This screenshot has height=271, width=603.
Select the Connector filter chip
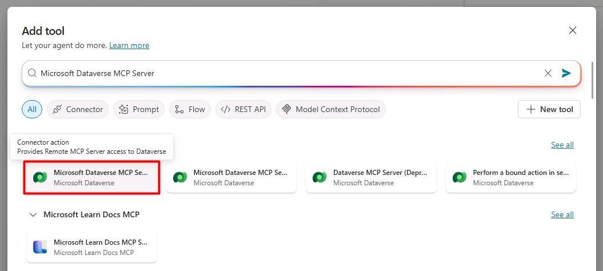click(78, 109)
